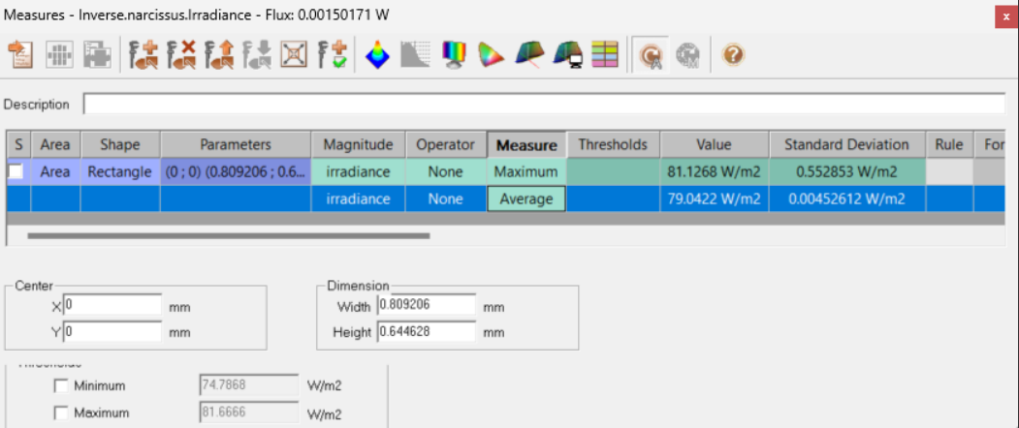Image resolution: width=1019 pixels, height=428 pixels.
Task: Click the Value column header
Action: click(x=715, y=144)
